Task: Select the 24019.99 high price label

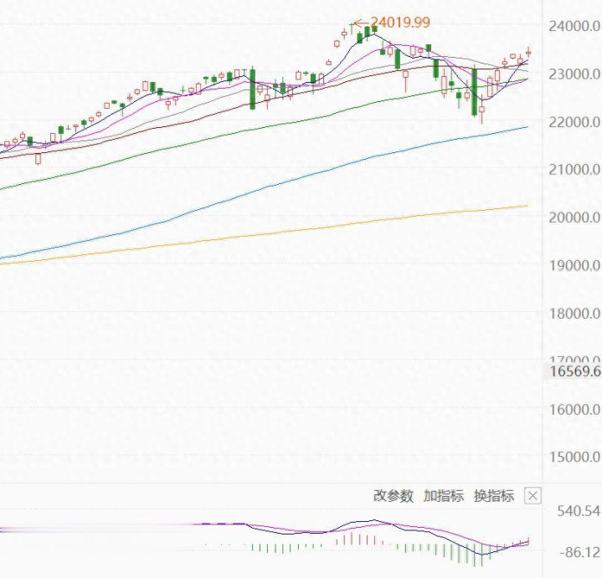Action: (x=399, y=23)
